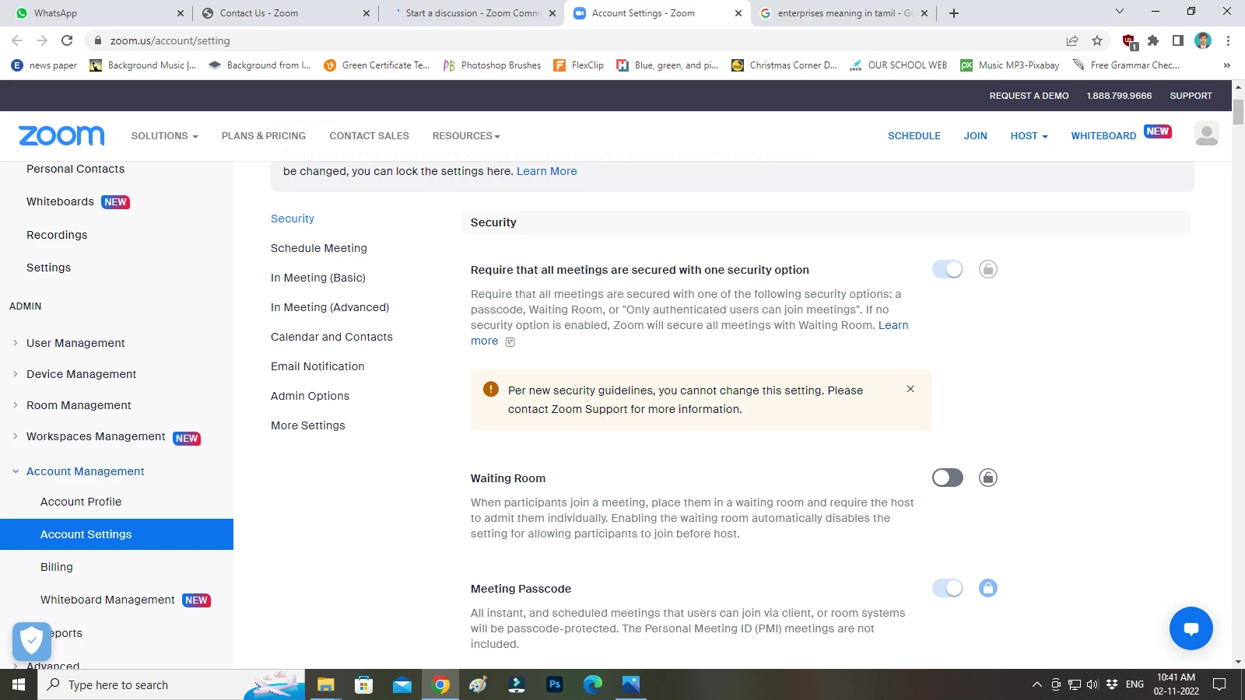Screen dimensions: 1245x700
Task: Jump to In Meeting (Advanced) section
Action: (330, 307)
